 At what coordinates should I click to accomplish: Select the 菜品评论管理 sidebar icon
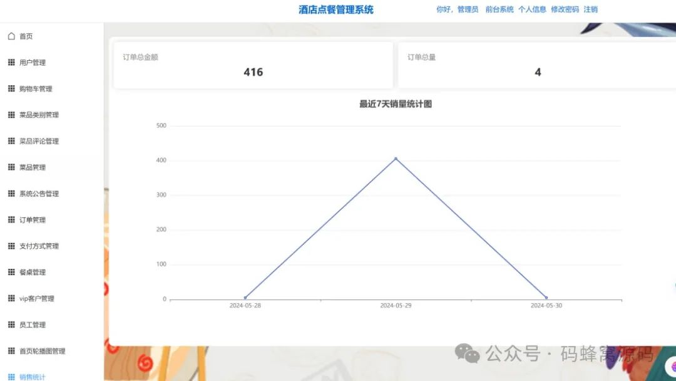coord(11,141)
